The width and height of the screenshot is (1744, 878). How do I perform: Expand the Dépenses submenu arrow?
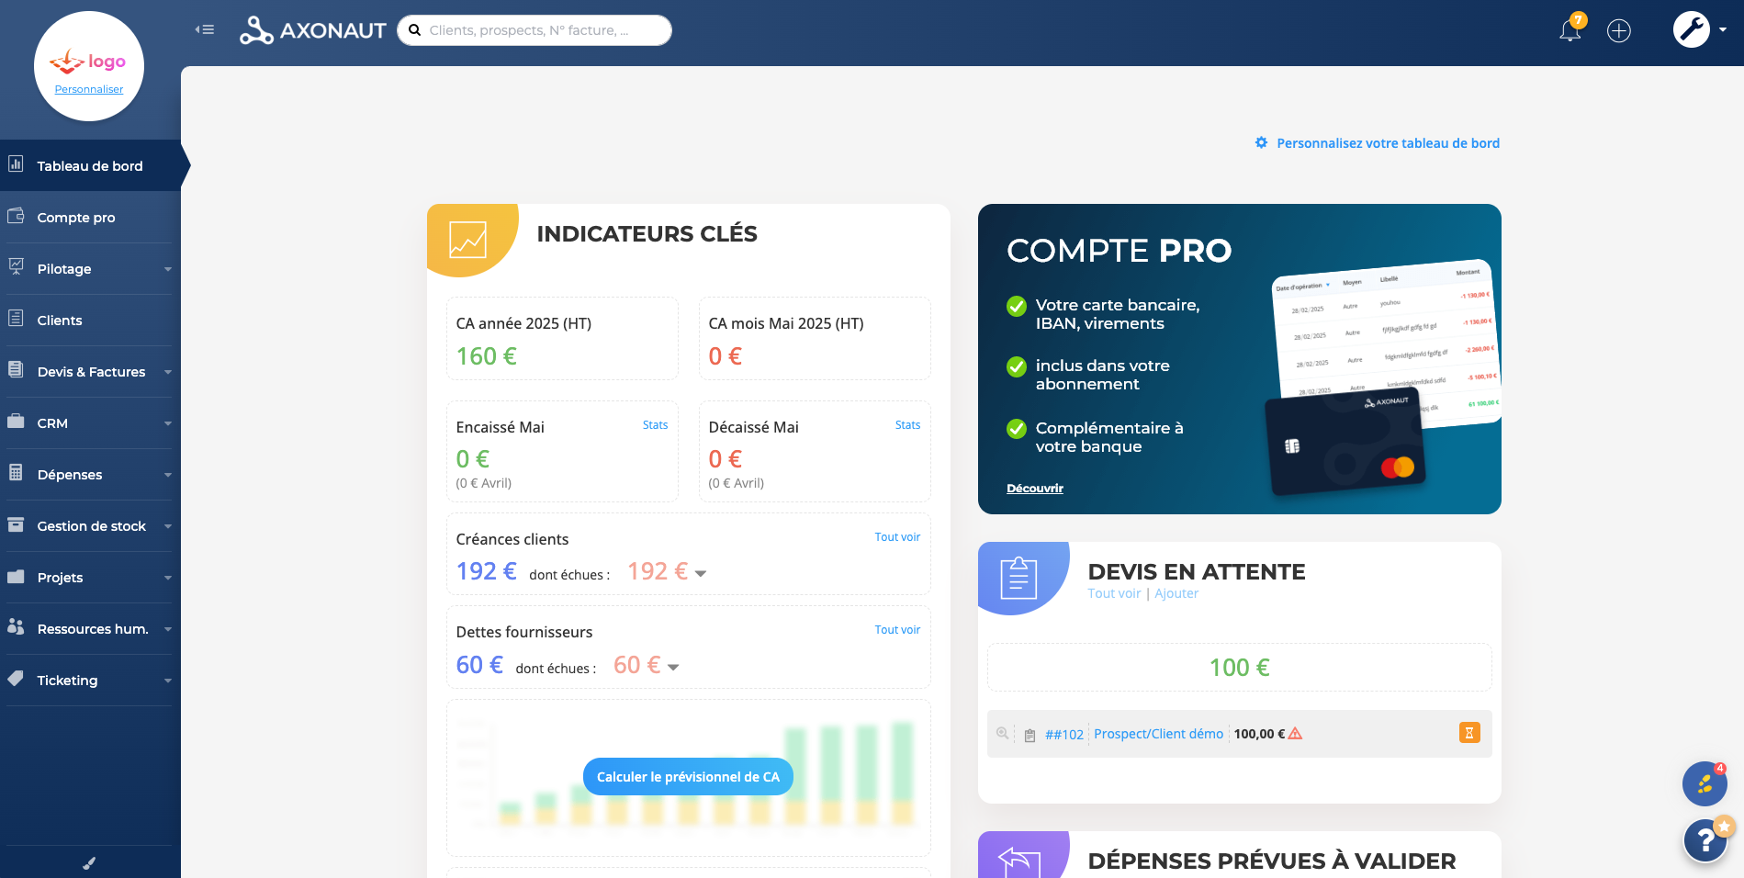click(x=168, y=475)
